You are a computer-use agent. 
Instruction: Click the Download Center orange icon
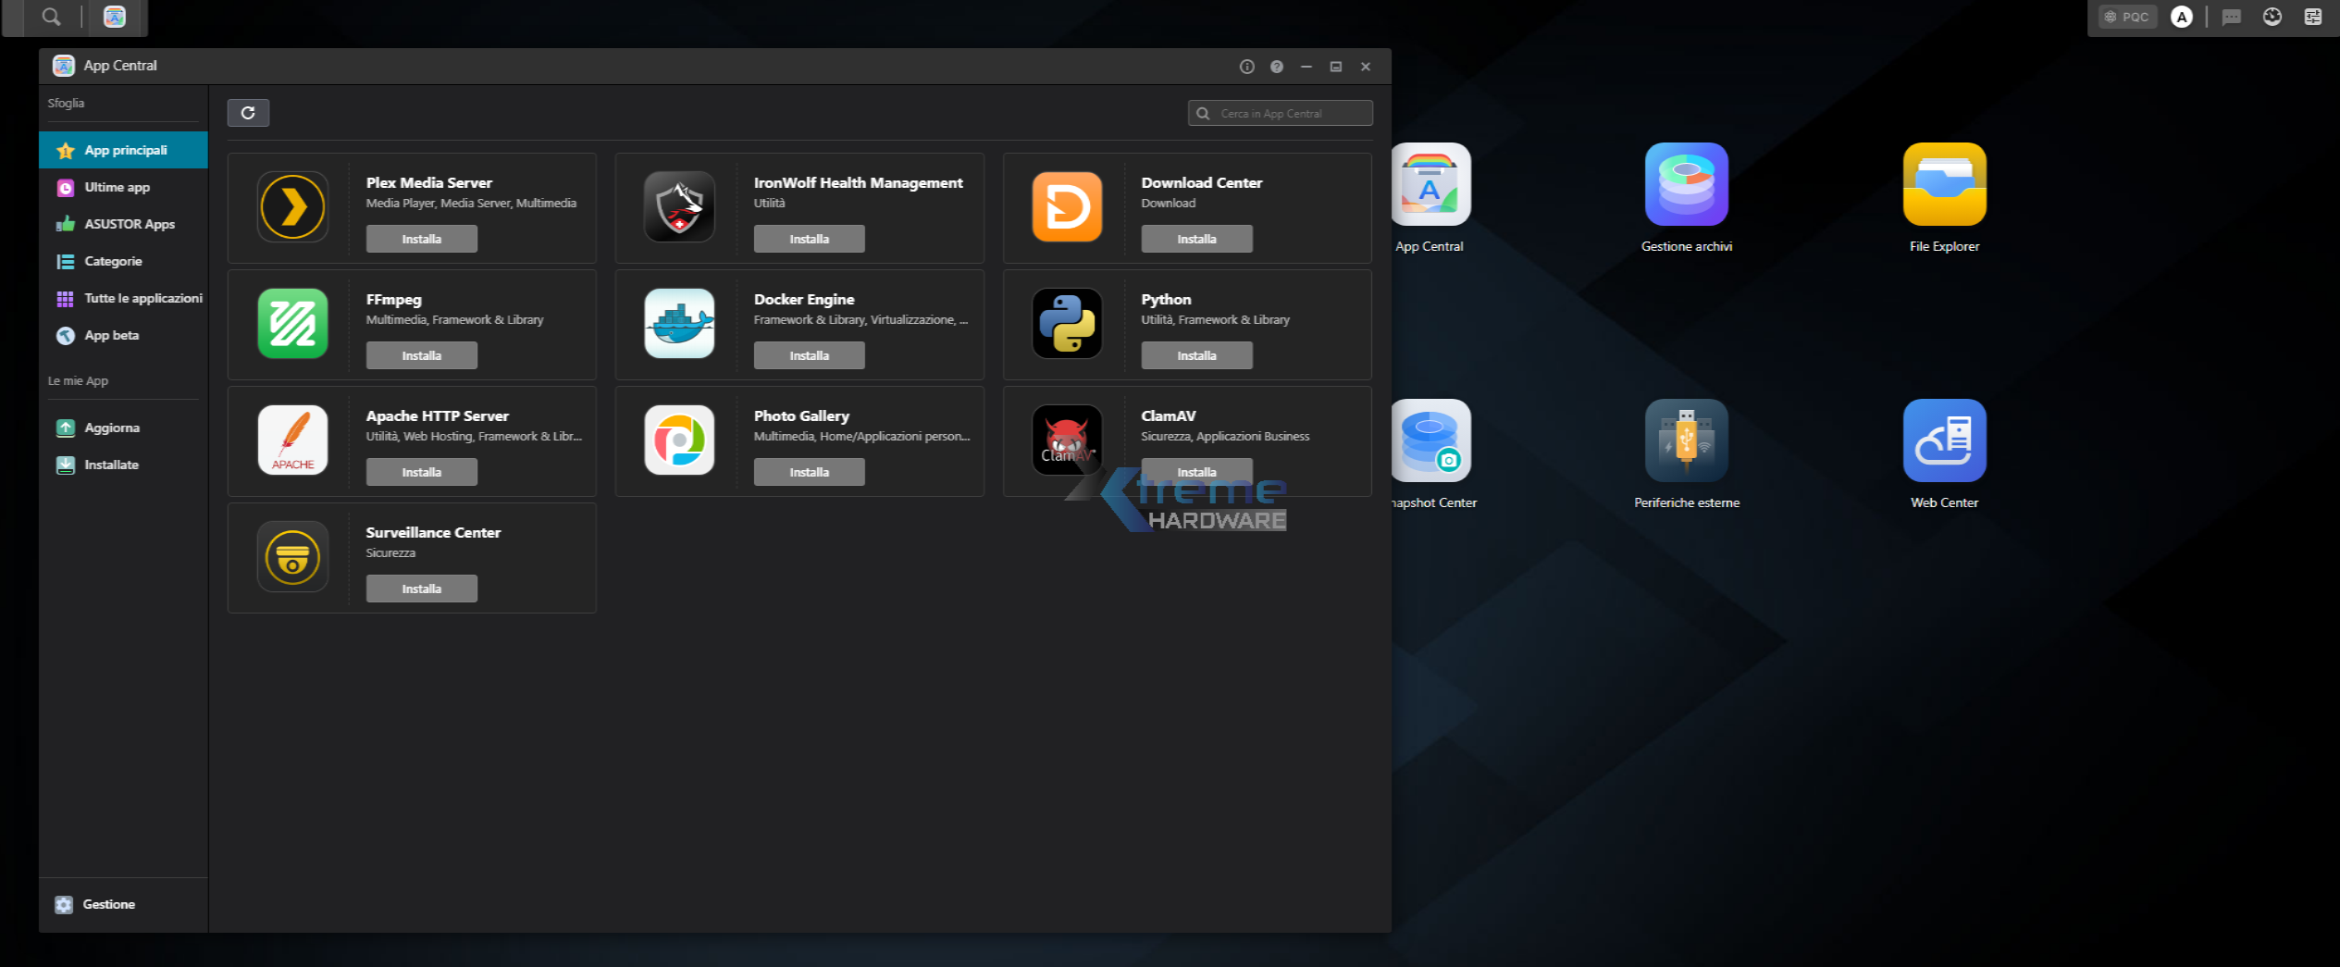pyautogui.click(x=1067, y=207)
